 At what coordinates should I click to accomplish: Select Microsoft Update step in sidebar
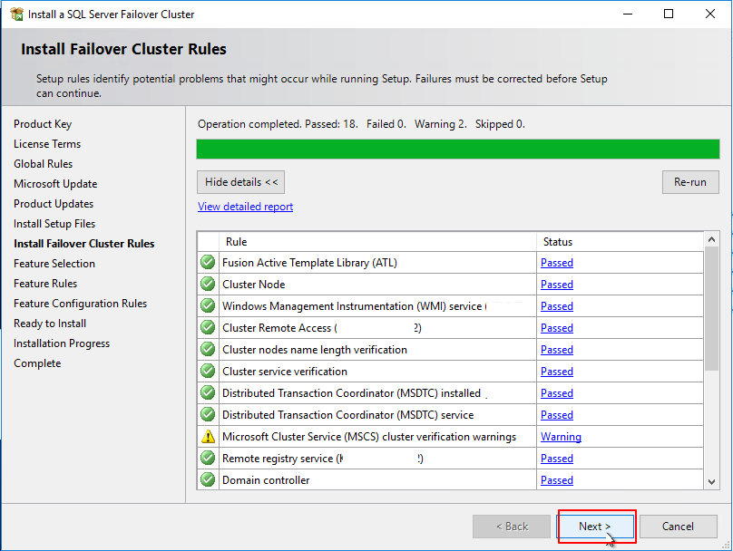(55, 184)
